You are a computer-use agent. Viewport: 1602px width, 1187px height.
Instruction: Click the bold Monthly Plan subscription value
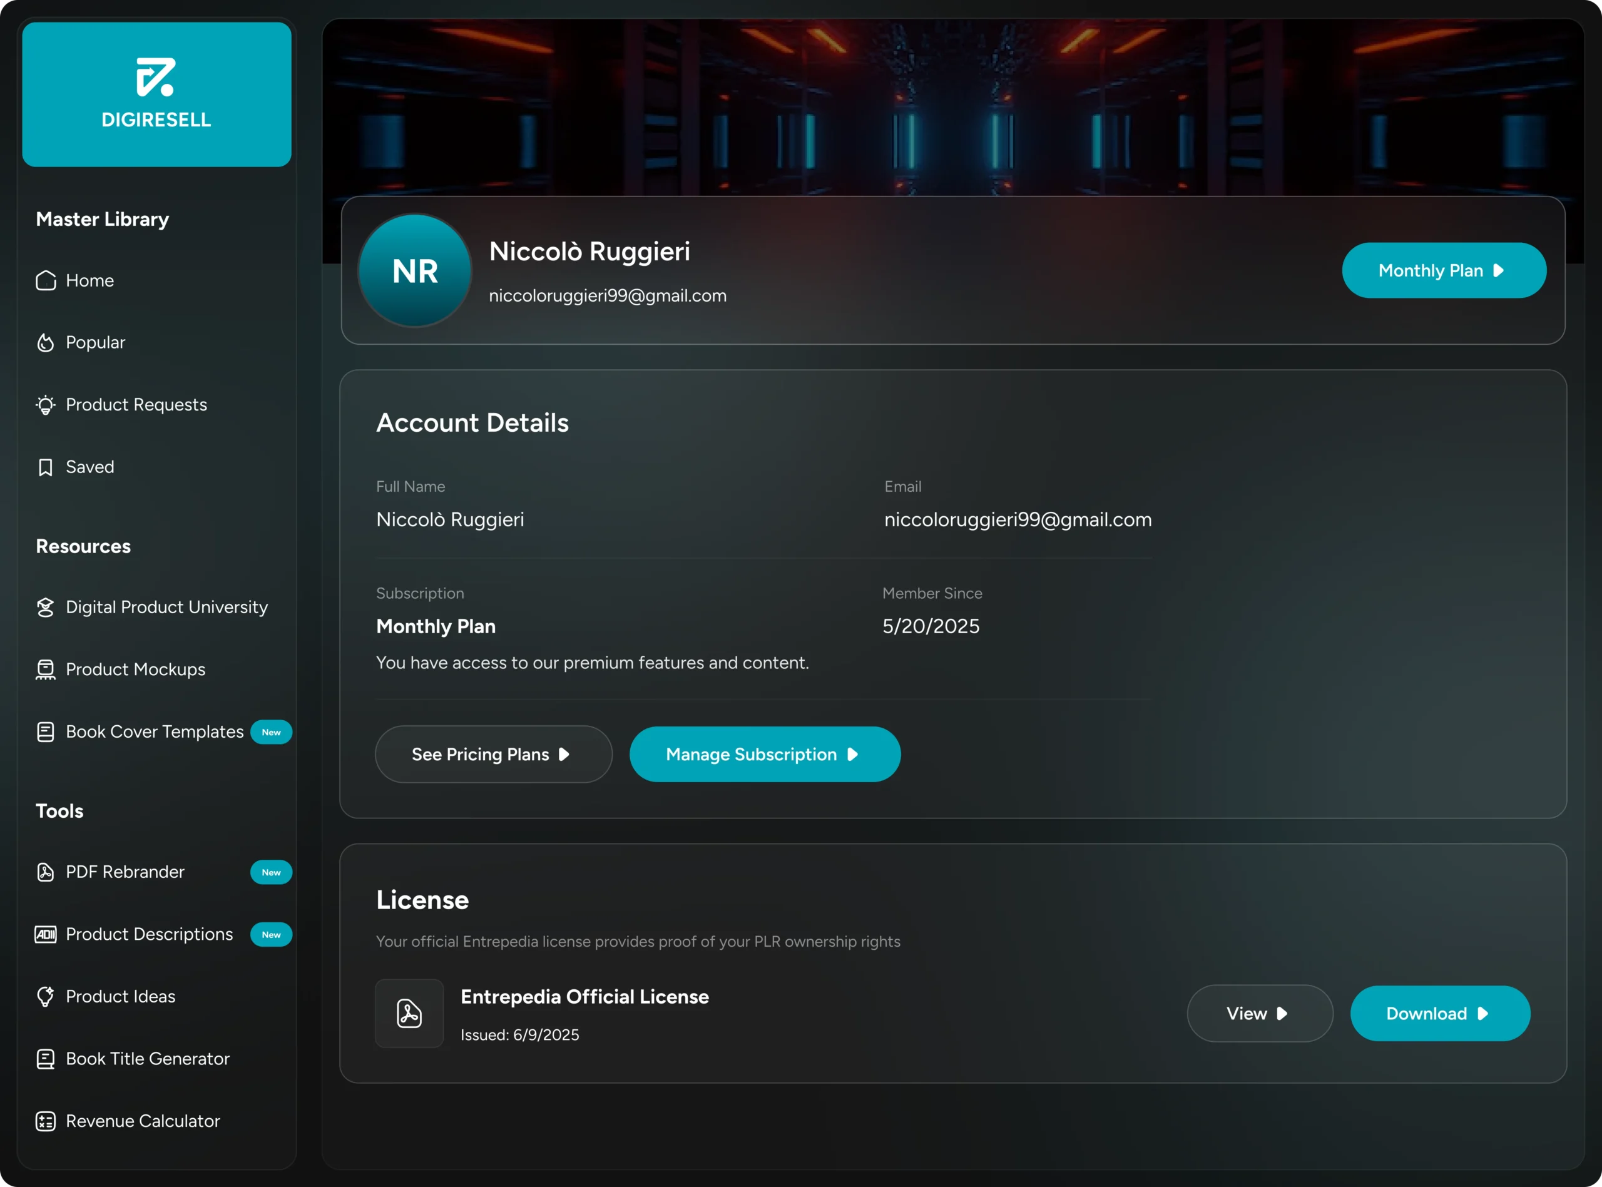436,626
